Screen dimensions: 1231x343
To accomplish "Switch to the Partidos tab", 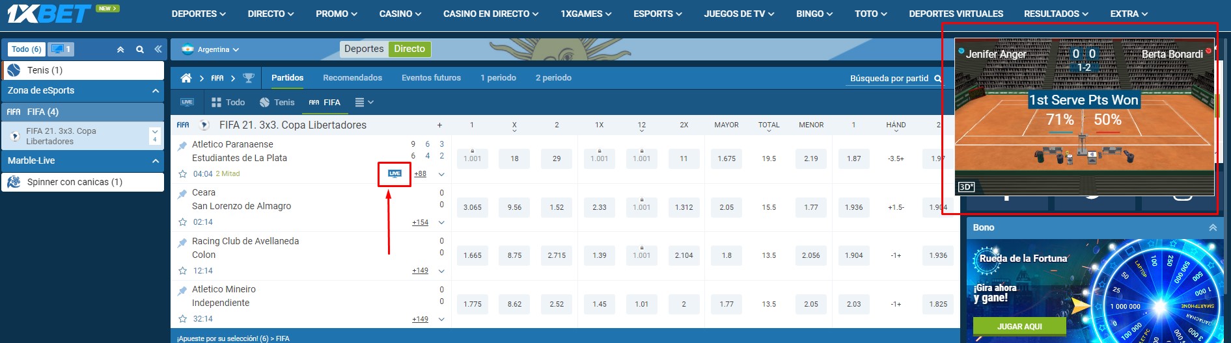I will pos(287,78).
